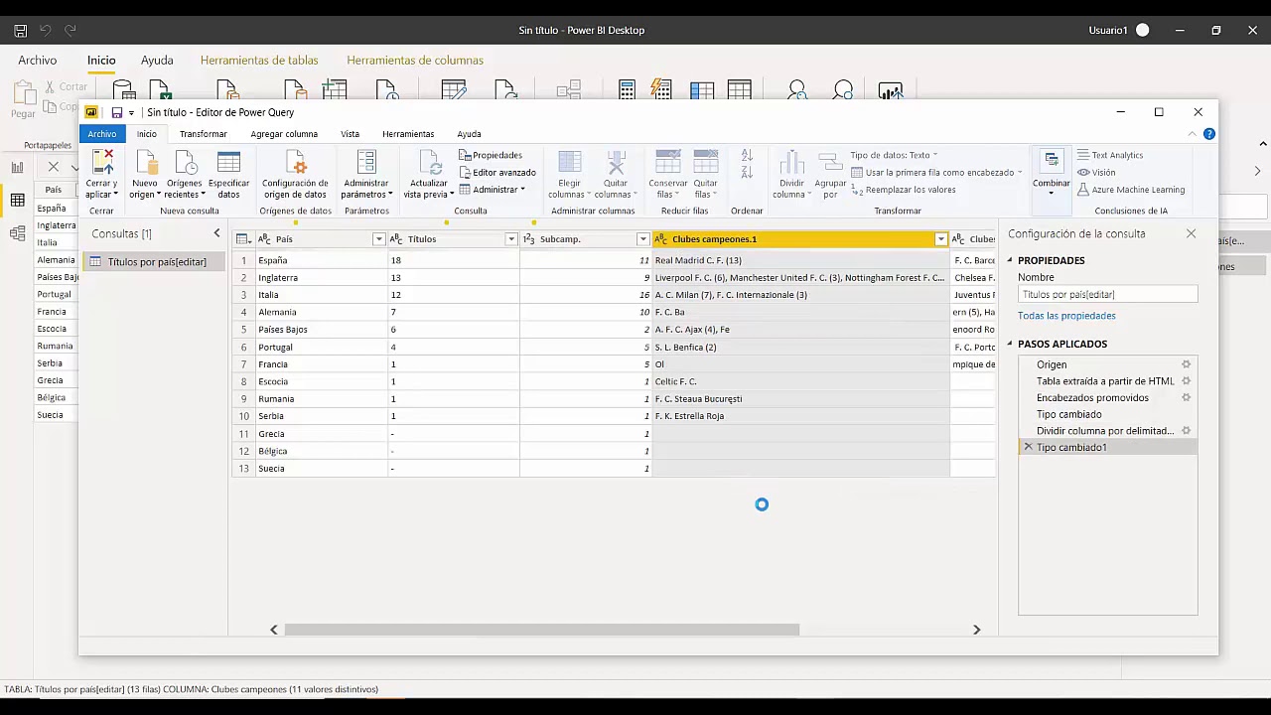Click the Quitar filas icon
This screenshot has height=715, width=1271.
pyautogui.click(x=706, y=163)
